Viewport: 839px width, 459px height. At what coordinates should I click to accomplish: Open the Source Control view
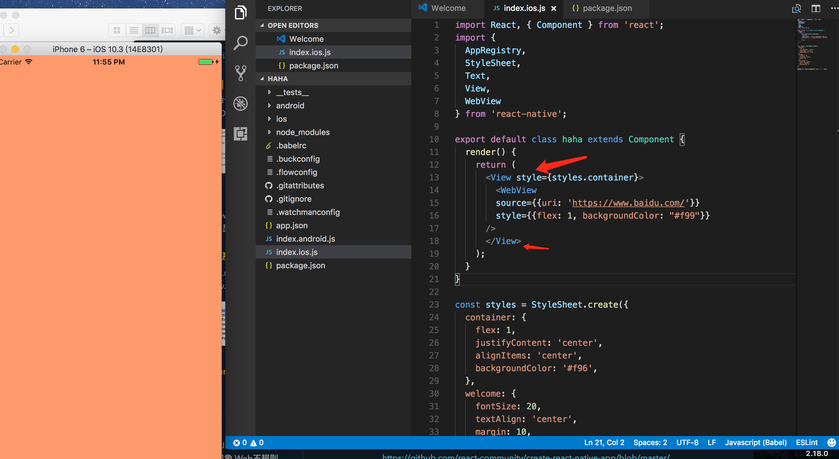pyautogui.click(x=240, y=73)
